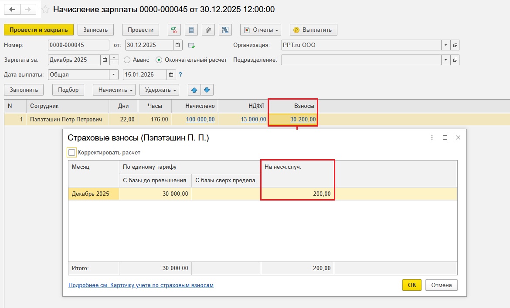Add document to favorites with star
This screenshot has width=510, height=308.
click(x=45, y=9)
